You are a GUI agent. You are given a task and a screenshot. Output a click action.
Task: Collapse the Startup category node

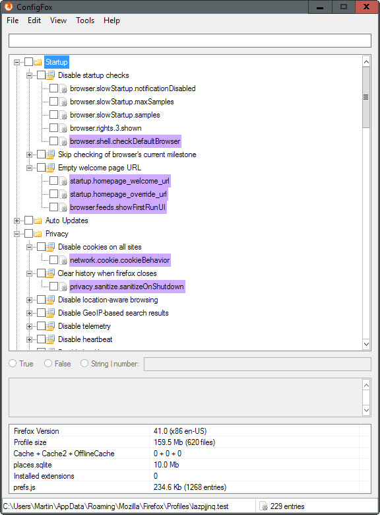[16, 63]
